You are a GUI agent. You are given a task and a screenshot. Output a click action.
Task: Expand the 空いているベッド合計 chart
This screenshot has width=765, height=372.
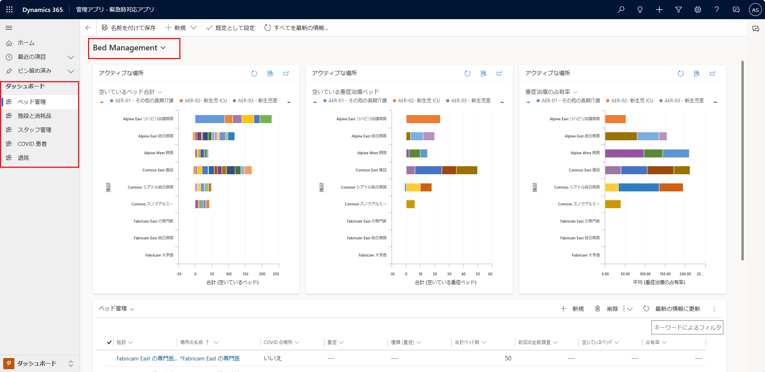(x=286, y=74)
